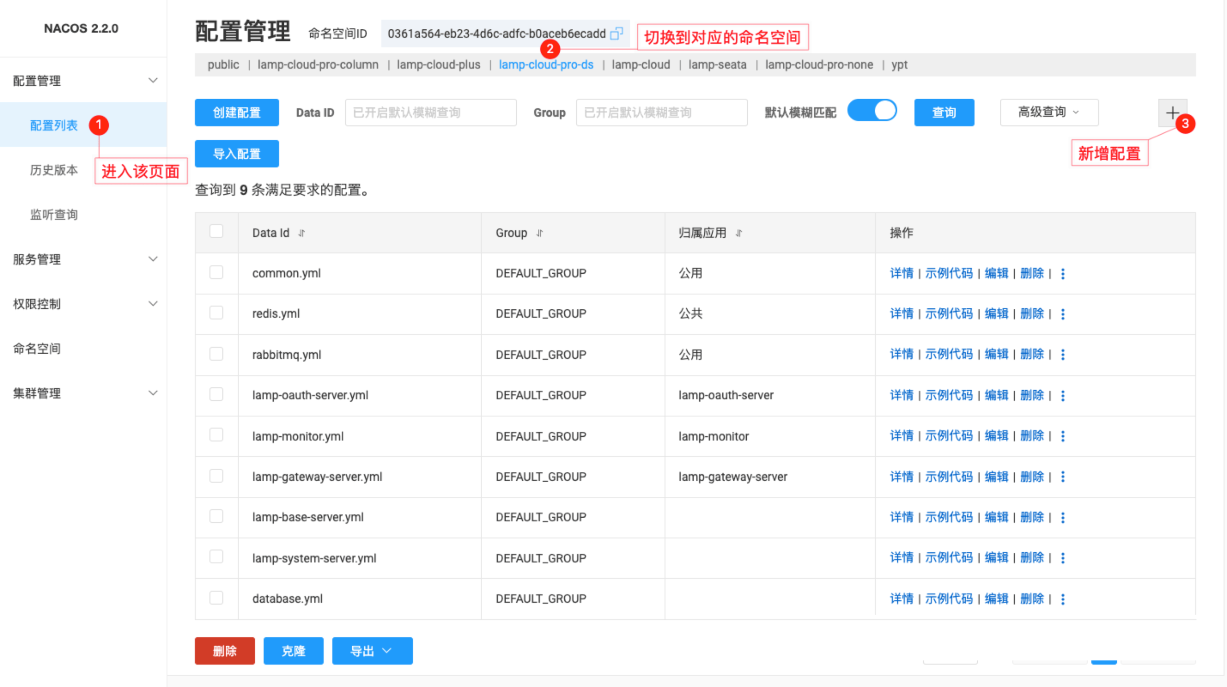The height and width of the screenshot is (687, 1227).
Task: Copy the namespace ID with copy icon
Action: tap(616, 33)
